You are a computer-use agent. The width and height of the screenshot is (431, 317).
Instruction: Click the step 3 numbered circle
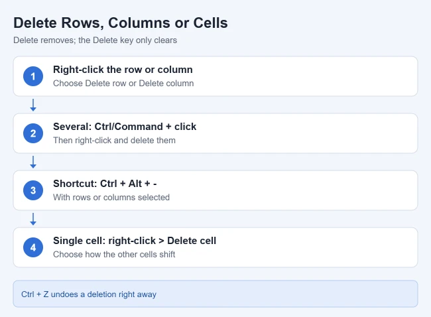point(33,190)
